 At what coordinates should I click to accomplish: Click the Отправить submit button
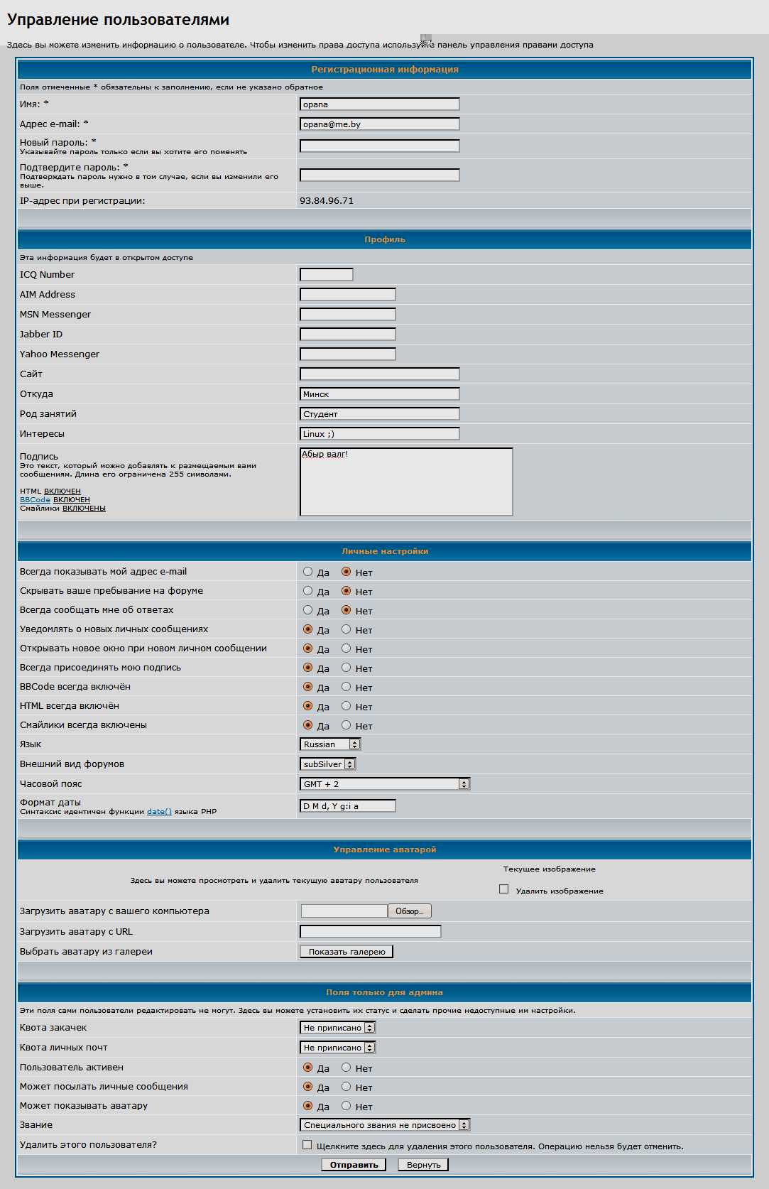(x=354, y=1165)
